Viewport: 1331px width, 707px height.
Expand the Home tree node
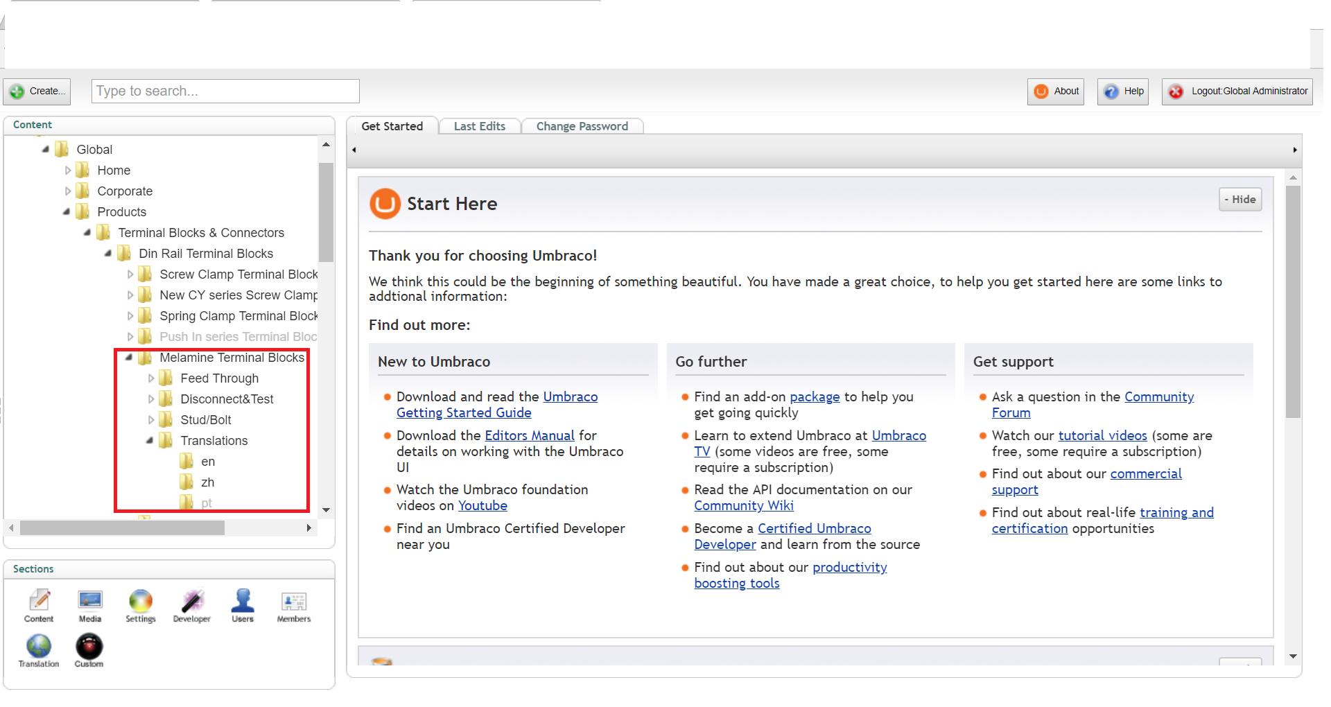tap(67, 170)
